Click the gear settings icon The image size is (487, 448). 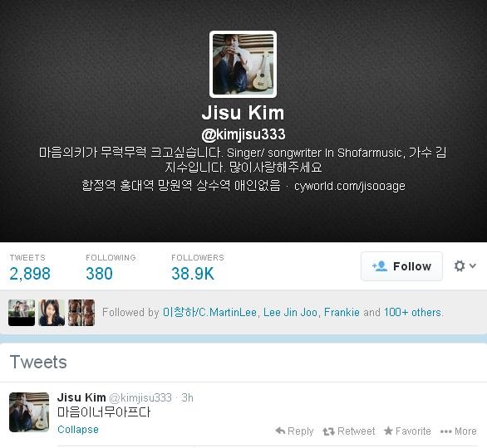[460, 266]
